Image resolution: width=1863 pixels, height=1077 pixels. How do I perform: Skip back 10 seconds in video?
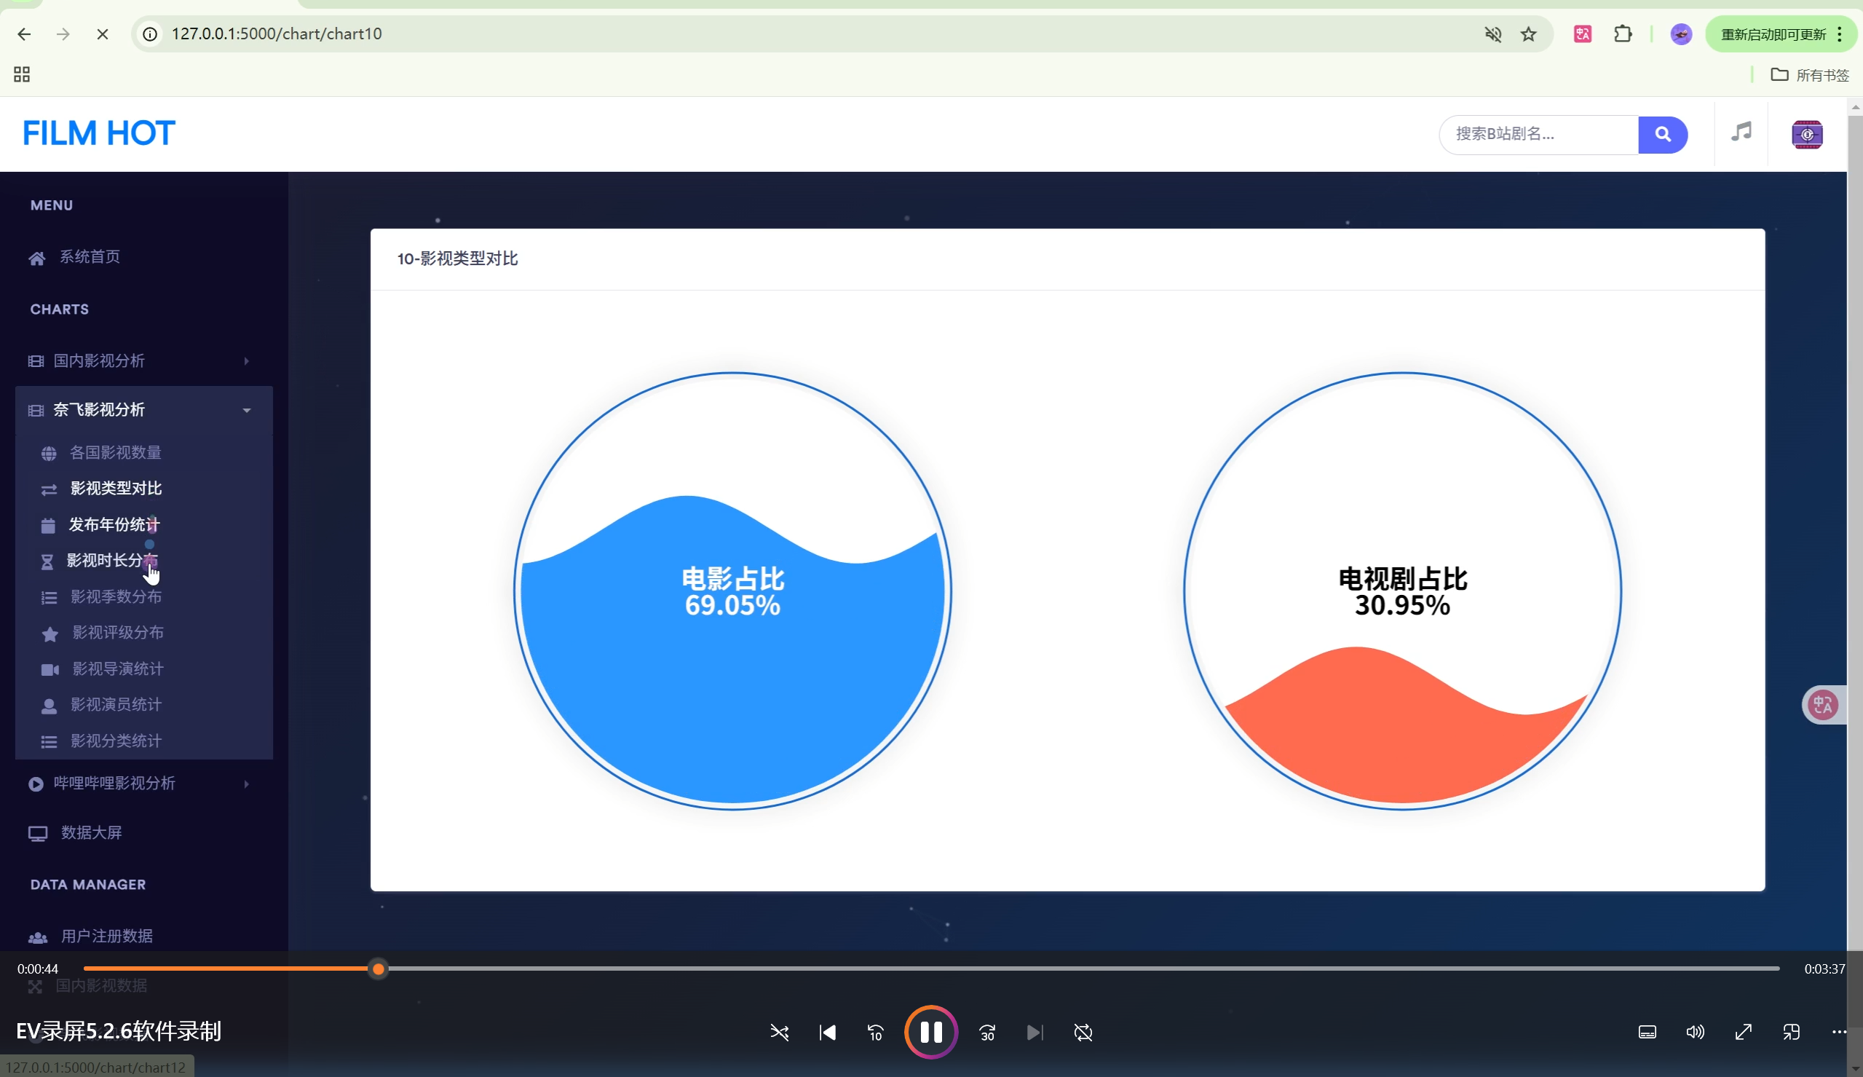[875, 1033]
